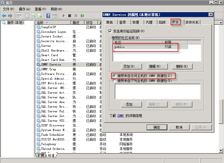Open the 帮助(H) menu
224x163 pixels.
click(56, 9)
